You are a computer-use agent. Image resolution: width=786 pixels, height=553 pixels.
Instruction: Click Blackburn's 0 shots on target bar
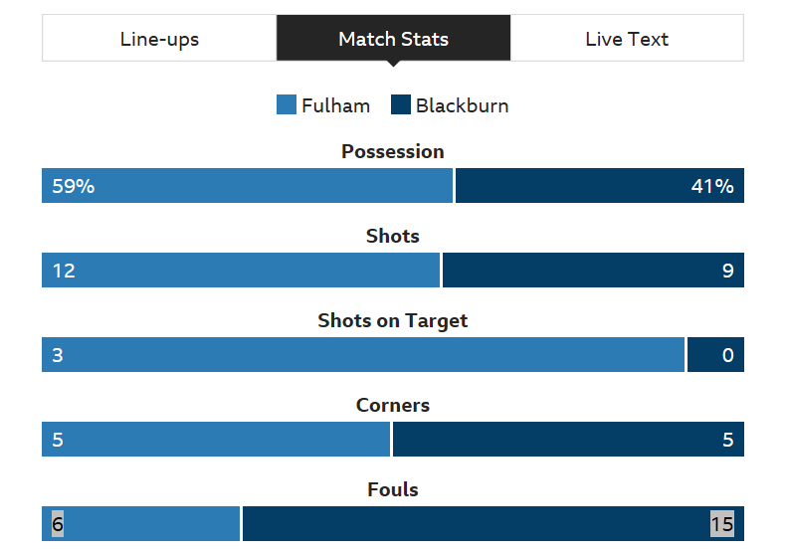pos(715,355)
